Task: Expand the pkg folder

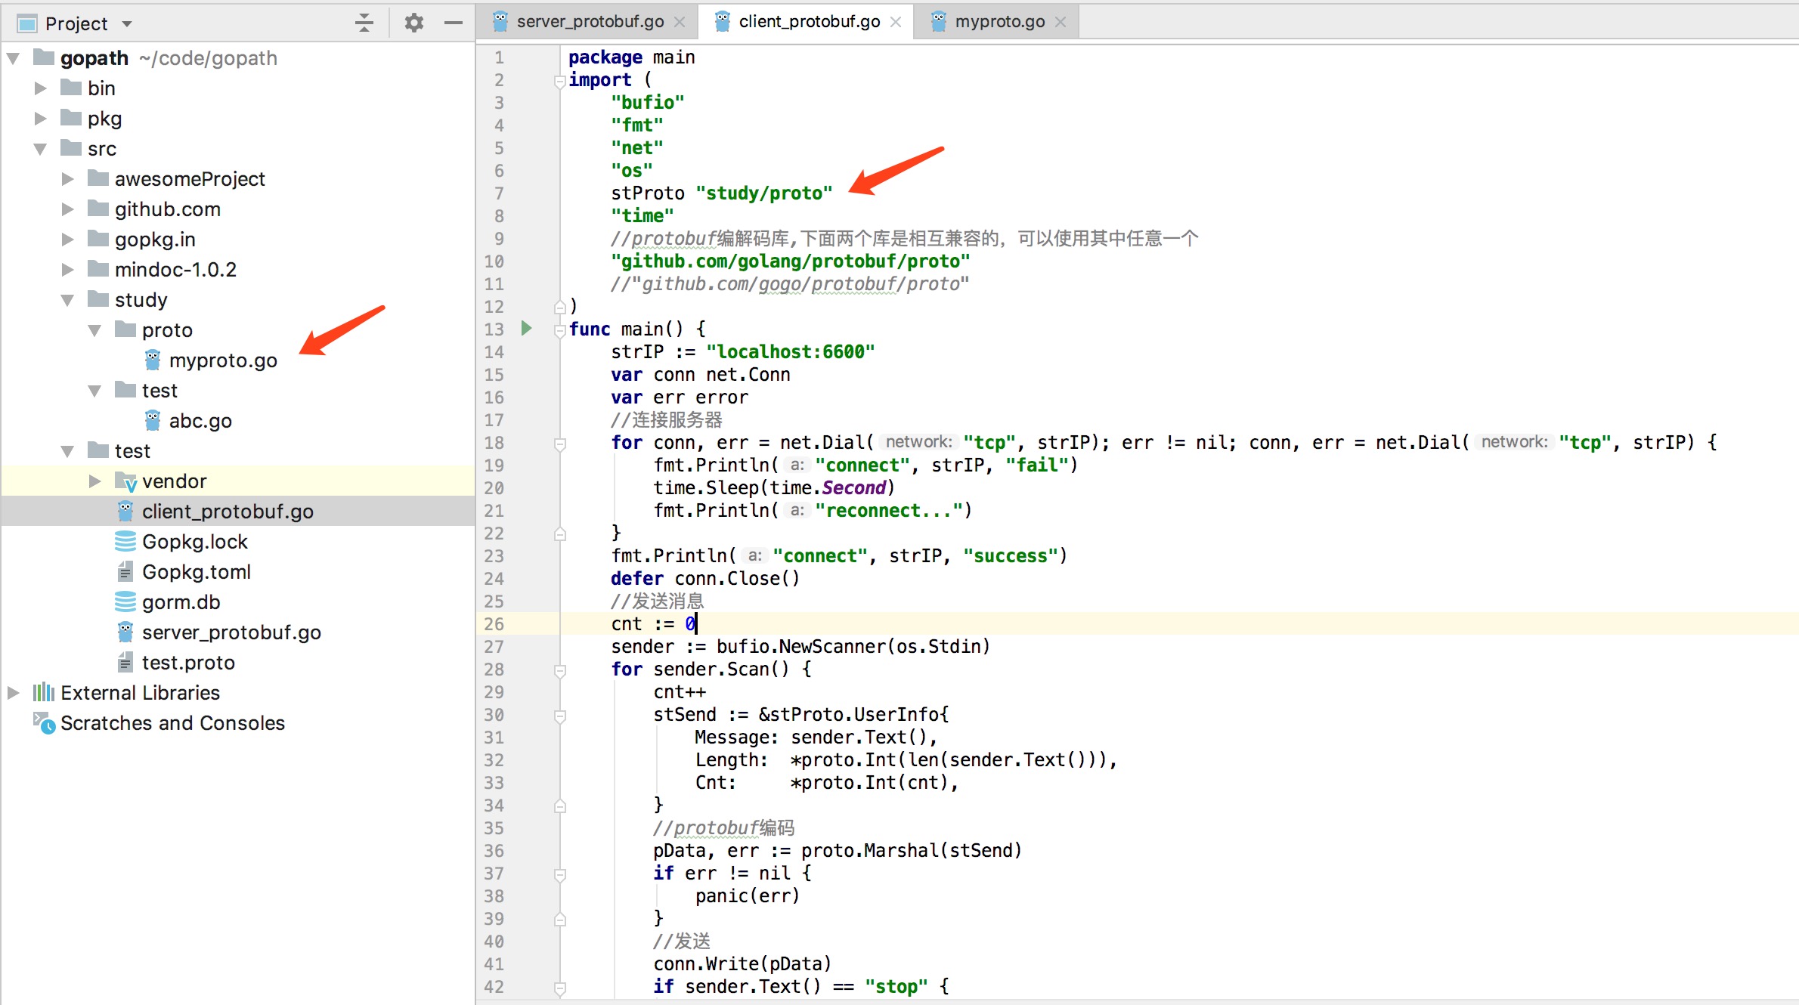Action: tap(41, 119)
